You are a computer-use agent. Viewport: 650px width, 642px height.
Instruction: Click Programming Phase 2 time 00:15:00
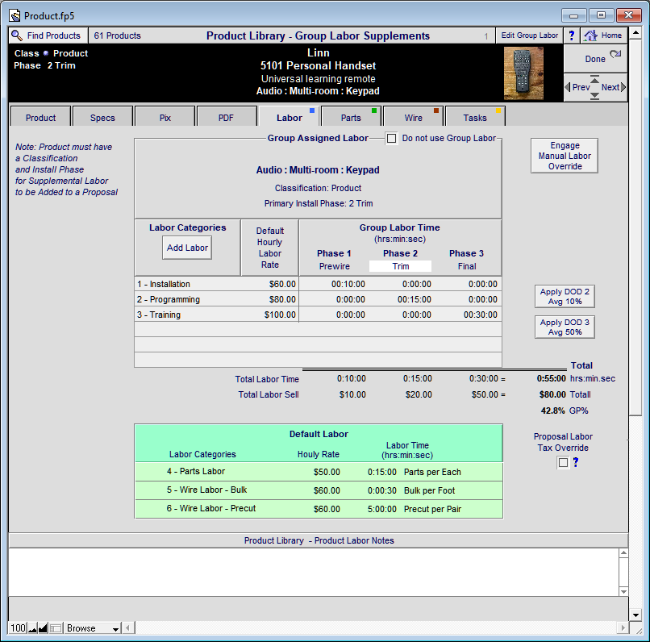[x=415, y=299]
